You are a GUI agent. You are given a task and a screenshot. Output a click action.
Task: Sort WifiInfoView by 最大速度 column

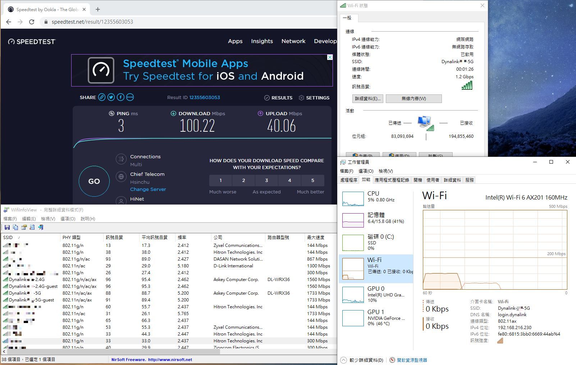click(320, 238)
